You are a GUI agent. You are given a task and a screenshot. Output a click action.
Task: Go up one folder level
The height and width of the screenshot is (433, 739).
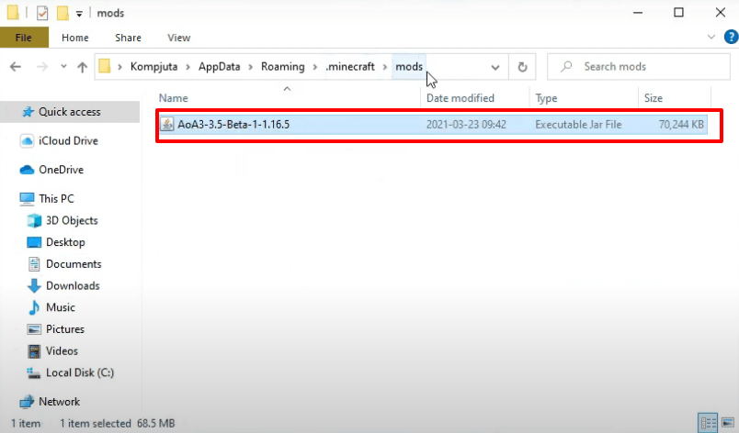[83, 67]
